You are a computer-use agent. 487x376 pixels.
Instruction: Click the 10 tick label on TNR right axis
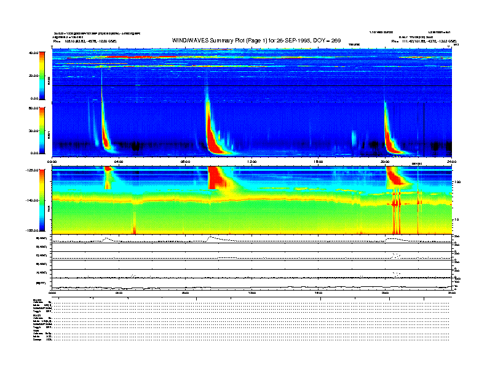[457, 220]
